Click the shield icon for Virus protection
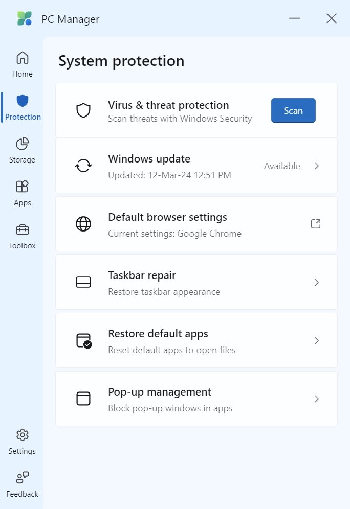This screenshot has height=509, width=350. click(83, 110)
